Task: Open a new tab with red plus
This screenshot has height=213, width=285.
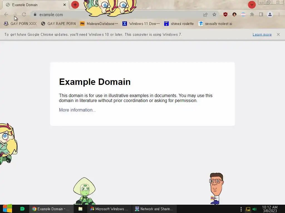Action: tap(75, 5)
